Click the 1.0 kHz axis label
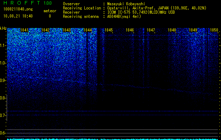This screenshot has width=221, height=140. (x=3, y=63)
